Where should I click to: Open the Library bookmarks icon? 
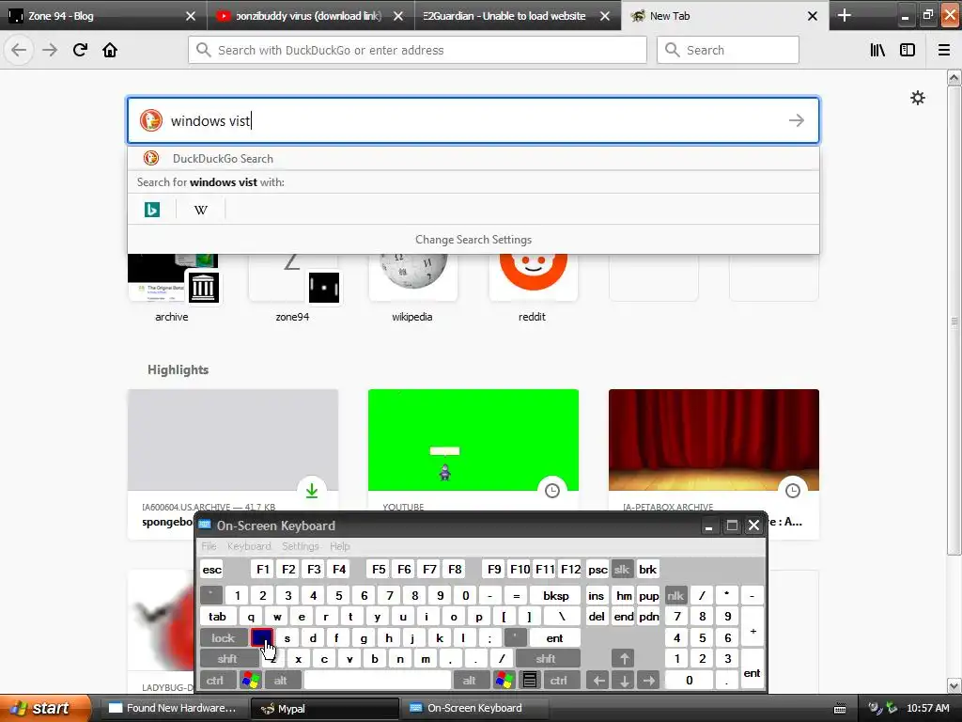(877, 50)
